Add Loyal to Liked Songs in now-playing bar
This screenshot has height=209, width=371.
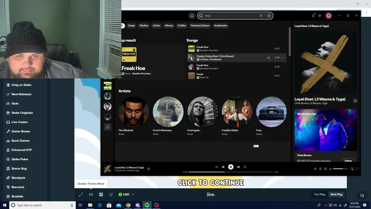(x=149, y=169)
